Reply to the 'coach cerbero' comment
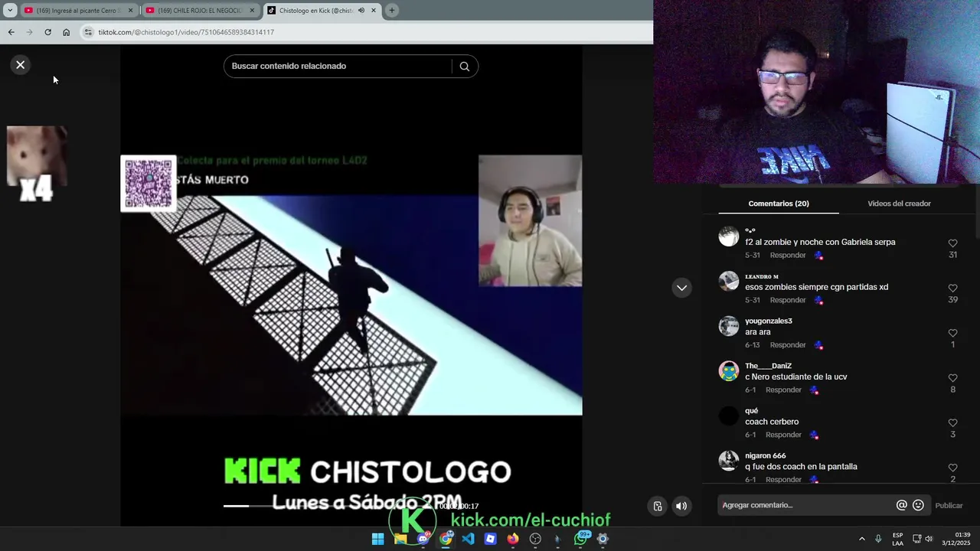980x551 pixels. coord(783,435)
